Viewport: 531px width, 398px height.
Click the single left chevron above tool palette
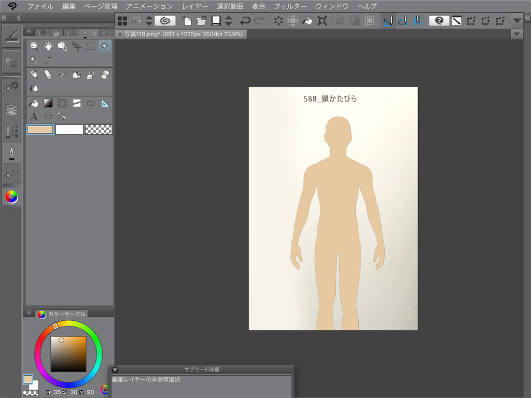(x=18, y=18)
